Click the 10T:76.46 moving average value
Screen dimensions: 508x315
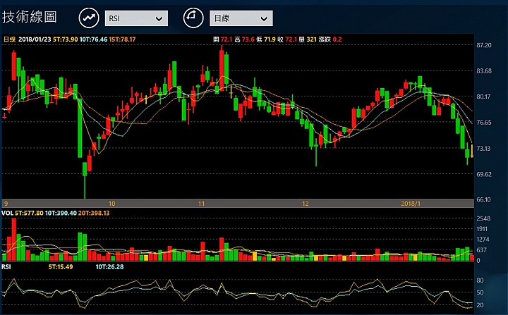tap(94, 39)
